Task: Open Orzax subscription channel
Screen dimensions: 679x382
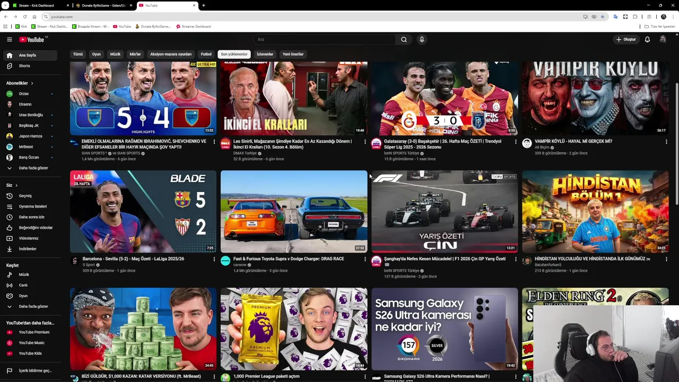Action: pos(31,93)
